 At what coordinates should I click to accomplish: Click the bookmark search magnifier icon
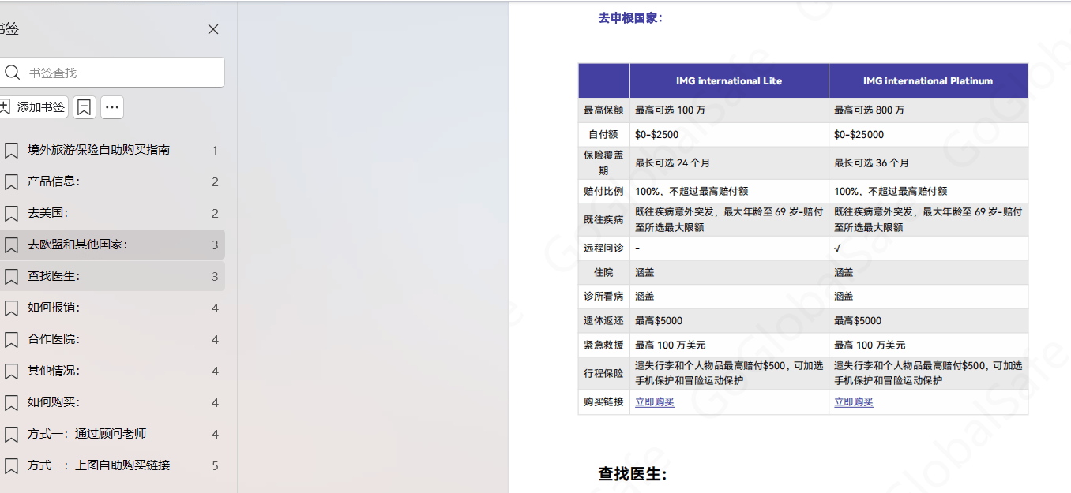tap(12, 73)
